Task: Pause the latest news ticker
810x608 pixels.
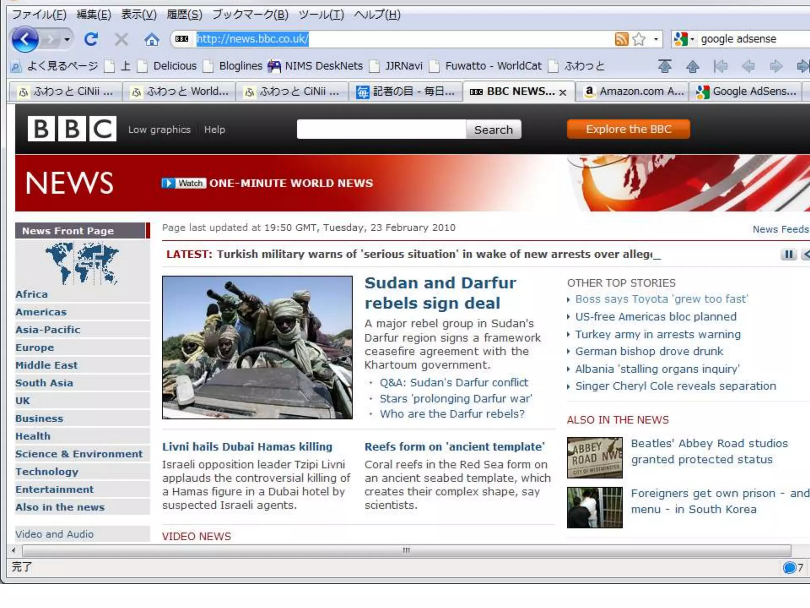Action: pos(788,254)
